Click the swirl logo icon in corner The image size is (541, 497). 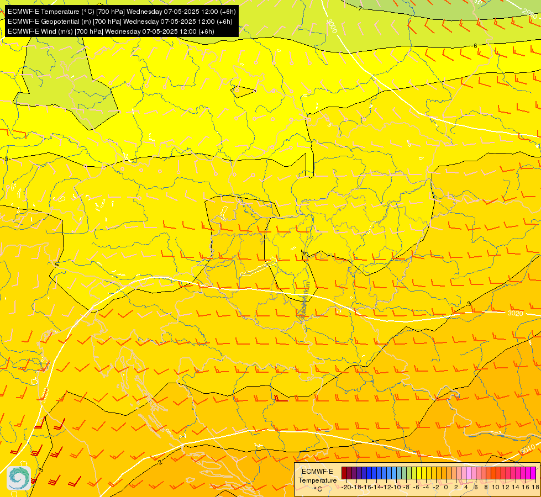19,478
